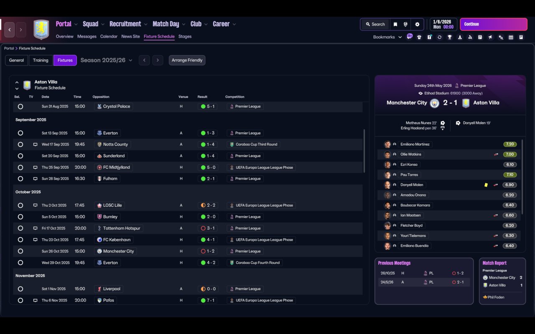Open the Overview submenu item
The width and height of the screenshot is (535, 334).
pos(65,36)
